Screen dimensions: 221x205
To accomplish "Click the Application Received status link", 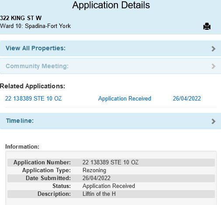I will click(x=124, y=98).
